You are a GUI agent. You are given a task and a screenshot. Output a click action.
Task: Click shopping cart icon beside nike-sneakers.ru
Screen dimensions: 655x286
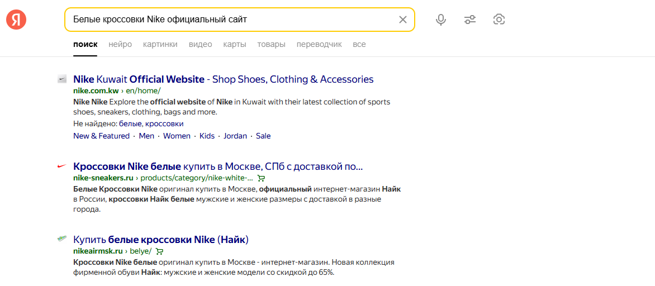261,178
